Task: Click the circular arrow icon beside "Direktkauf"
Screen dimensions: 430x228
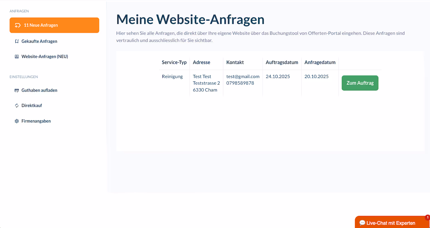Action: [x=17, y=105]
